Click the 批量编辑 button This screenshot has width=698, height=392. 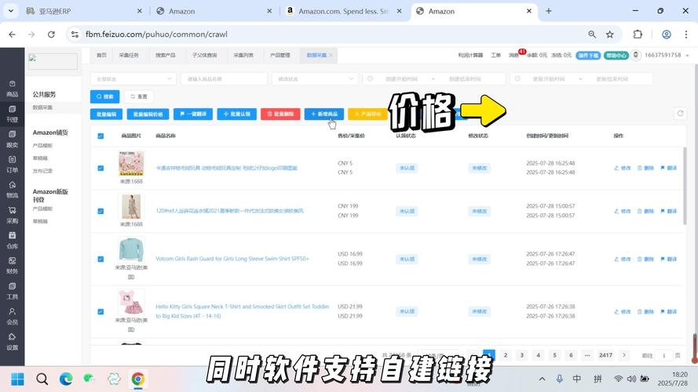tap(107, 114)
